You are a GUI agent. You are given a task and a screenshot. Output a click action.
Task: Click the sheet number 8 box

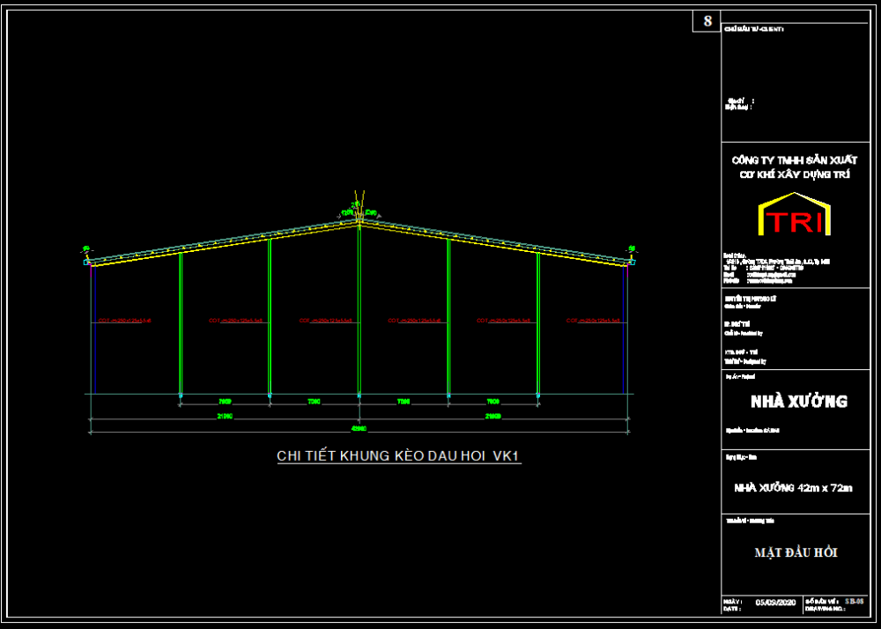coord(707,21)
